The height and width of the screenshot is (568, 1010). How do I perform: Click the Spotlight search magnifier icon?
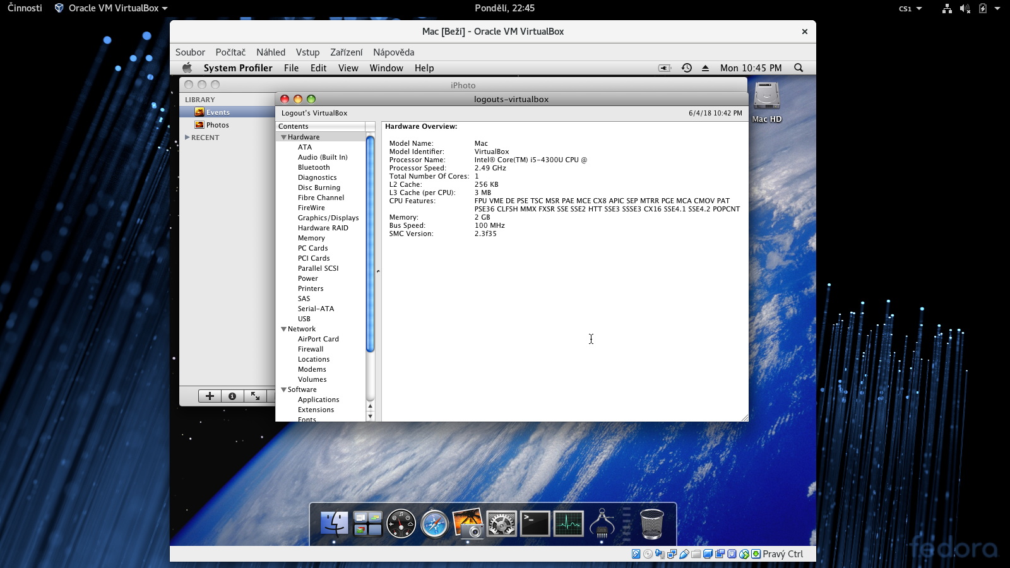(799, 68)
